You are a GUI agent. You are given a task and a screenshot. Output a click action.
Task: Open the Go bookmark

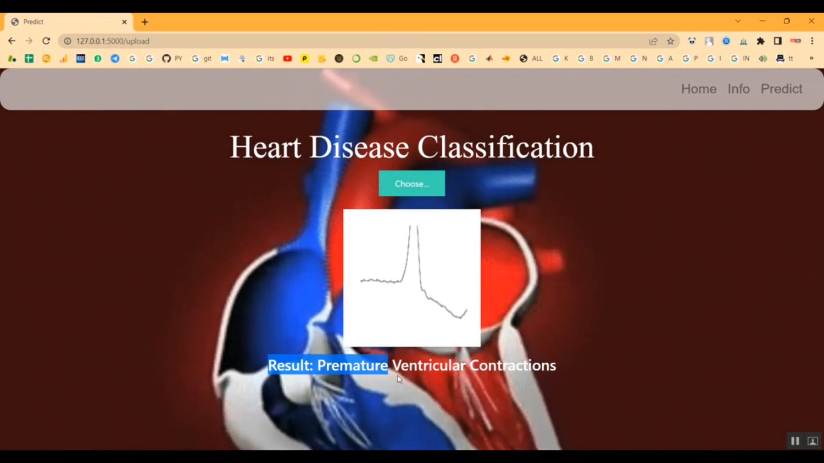[397, 58]
